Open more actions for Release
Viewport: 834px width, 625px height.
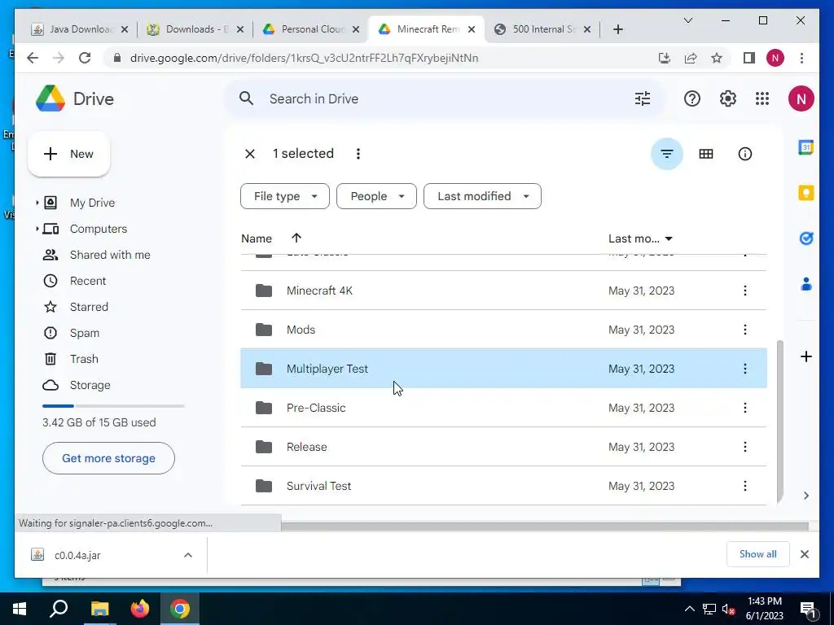point(744,447)
